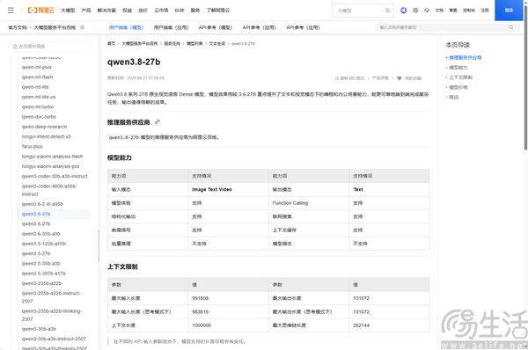Image resolution: width=528 pixels, height=350 pixels.
Task: Click the anchor link icon next to 推理服务供应商
Action: coord(158,122)
